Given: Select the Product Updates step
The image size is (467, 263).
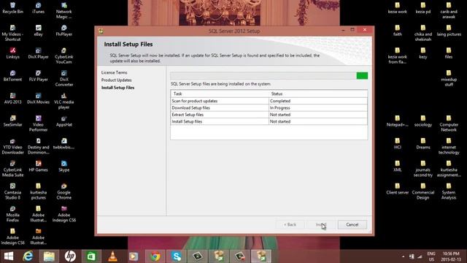Looking at the screenshot, I should coord(116,80).
